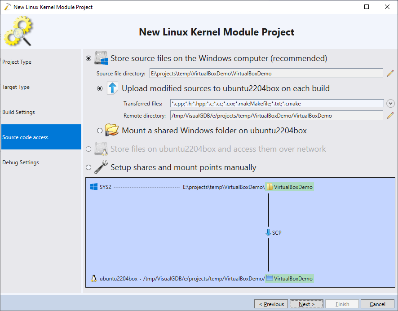
Task: Click the shared folder icon for mounting
Action: 112,130
